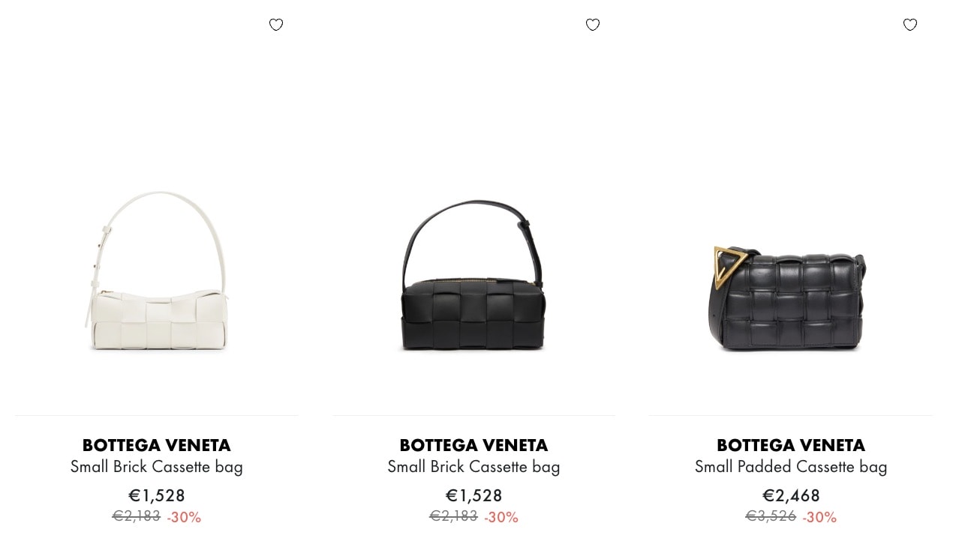Image resolution: width=971 pixels, height=538 pixels.
Task: View the Padded Cassette bag with gold triangle
Action: coord(787,298)
